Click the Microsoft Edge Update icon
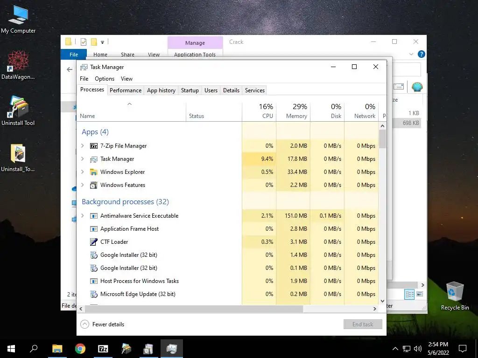Screen dimensions: 478x358 click(93, 294)
